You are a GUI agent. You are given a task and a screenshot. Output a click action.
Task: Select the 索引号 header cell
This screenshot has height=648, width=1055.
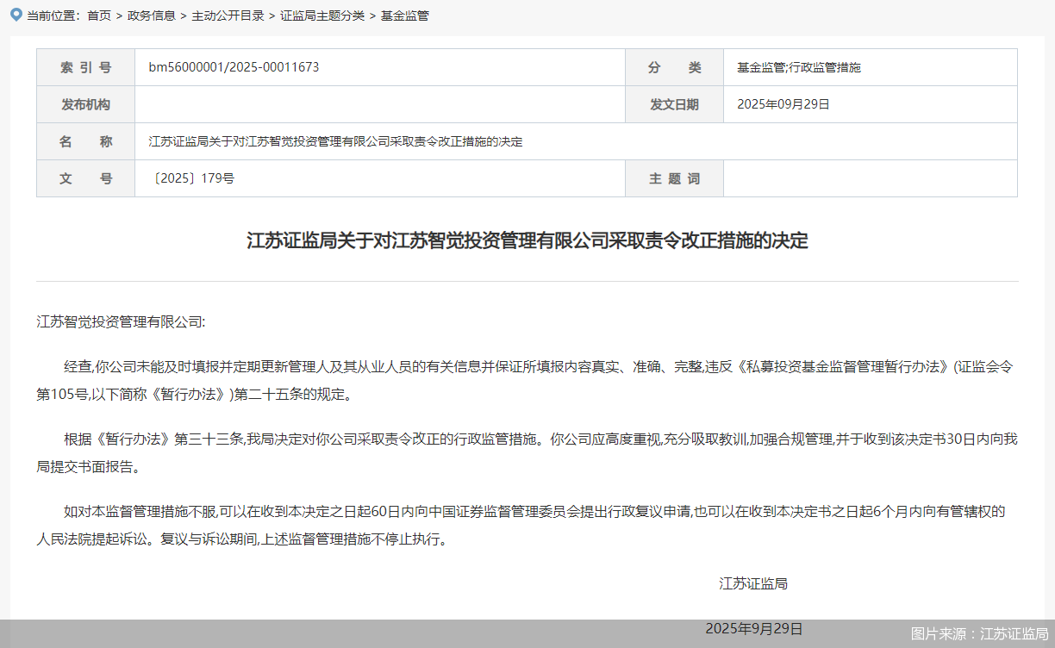point(84,66)
